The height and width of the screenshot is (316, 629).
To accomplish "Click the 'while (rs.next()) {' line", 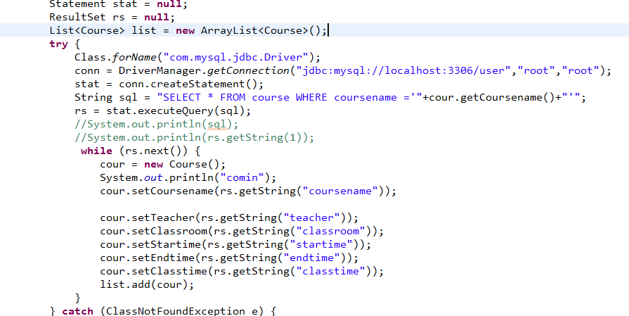I will coord(141,151).
